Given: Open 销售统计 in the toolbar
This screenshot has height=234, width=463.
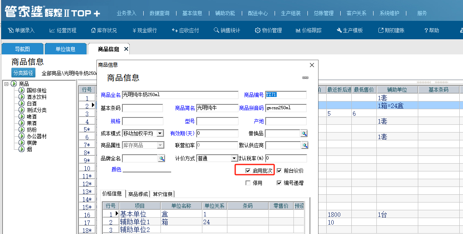Looking at the screenshot, I should [227, 30].
